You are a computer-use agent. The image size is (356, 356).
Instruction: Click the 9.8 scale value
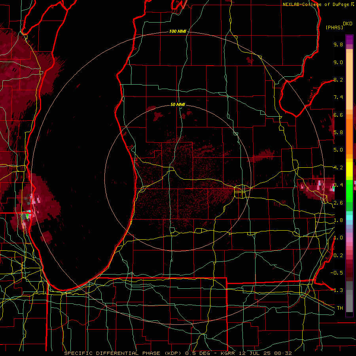(338, 44)
